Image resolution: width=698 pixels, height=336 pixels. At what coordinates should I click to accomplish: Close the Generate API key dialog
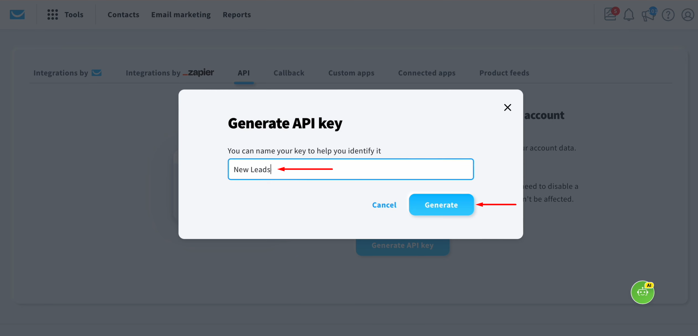507,107
